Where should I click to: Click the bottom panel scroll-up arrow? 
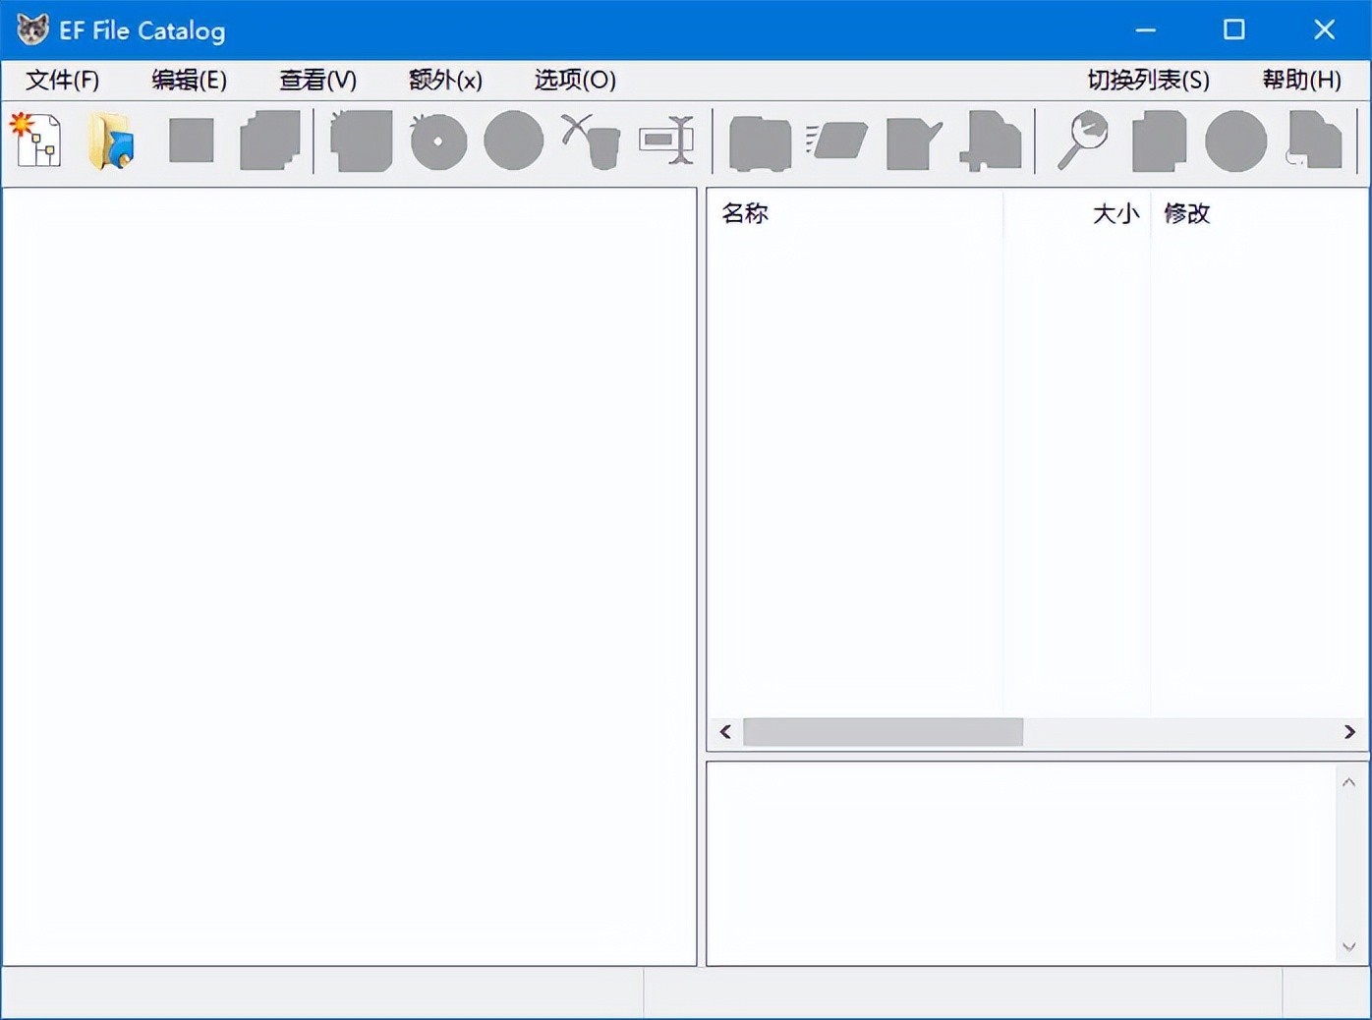pyautogui.click(x=1349, y=781)
